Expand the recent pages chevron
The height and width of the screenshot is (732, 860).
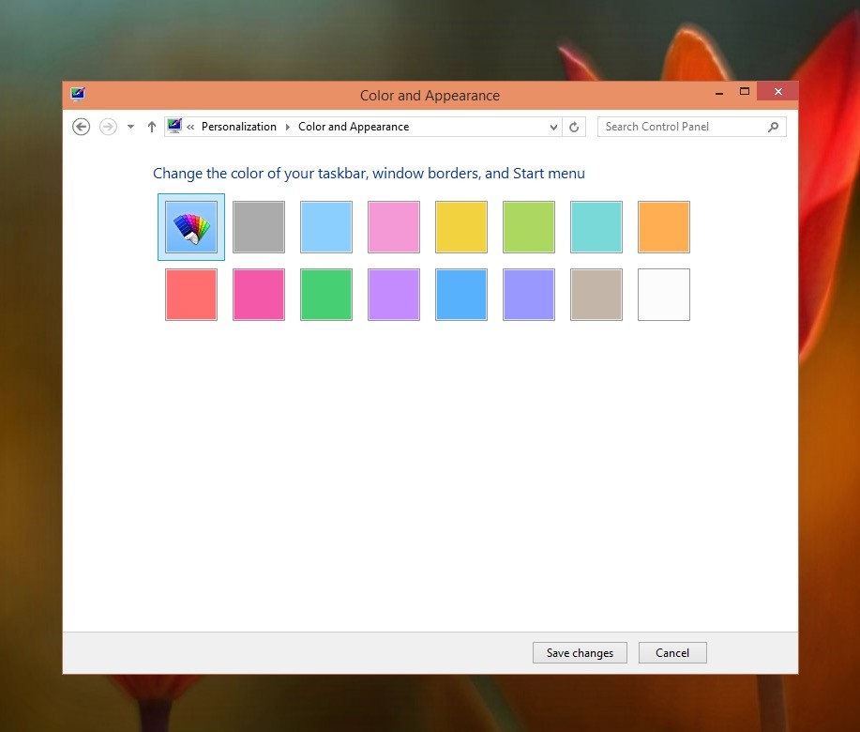(130, 126)
